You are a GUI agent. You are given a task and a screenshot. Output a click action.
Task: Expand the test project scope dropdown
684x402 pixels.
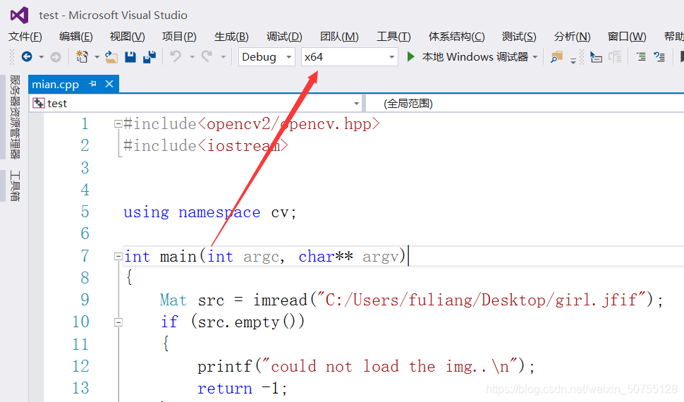[356, 104]
